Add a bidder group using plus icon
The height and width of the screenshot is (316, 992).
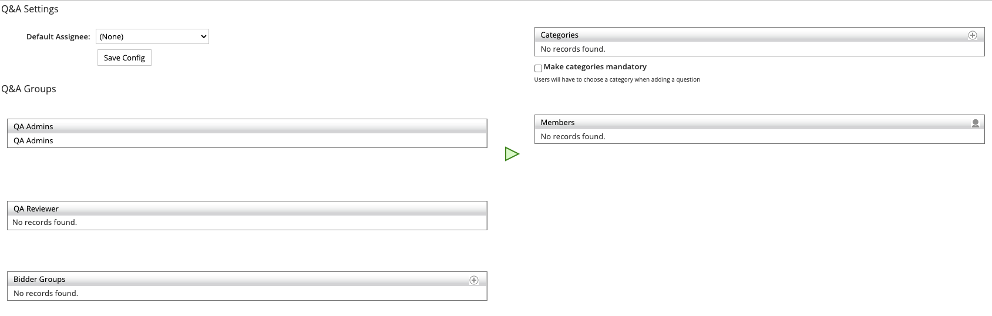[x=474, y=280]
